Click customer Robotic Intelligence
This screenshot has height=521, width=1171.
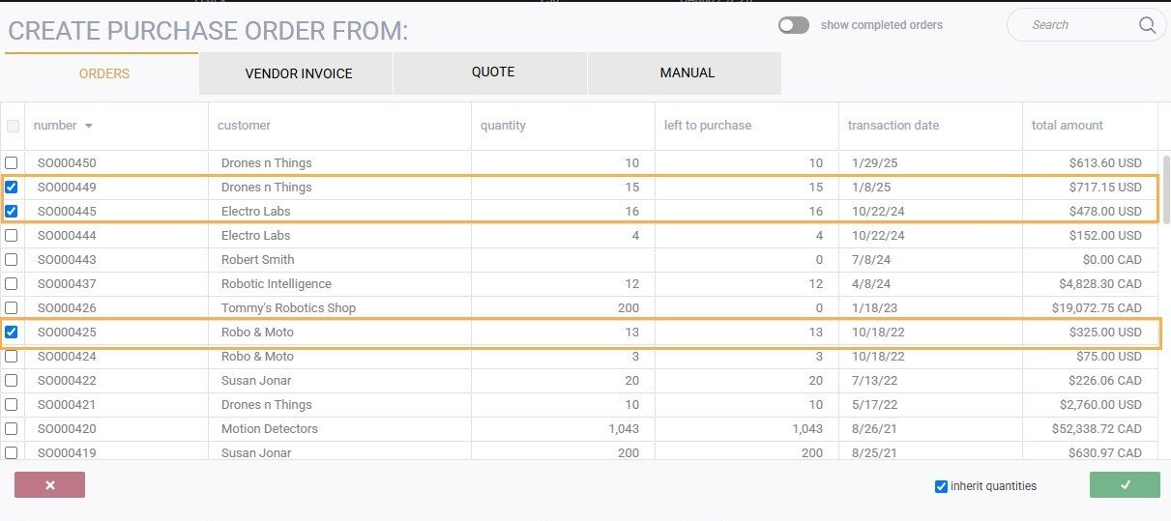[x=276, y=283]
